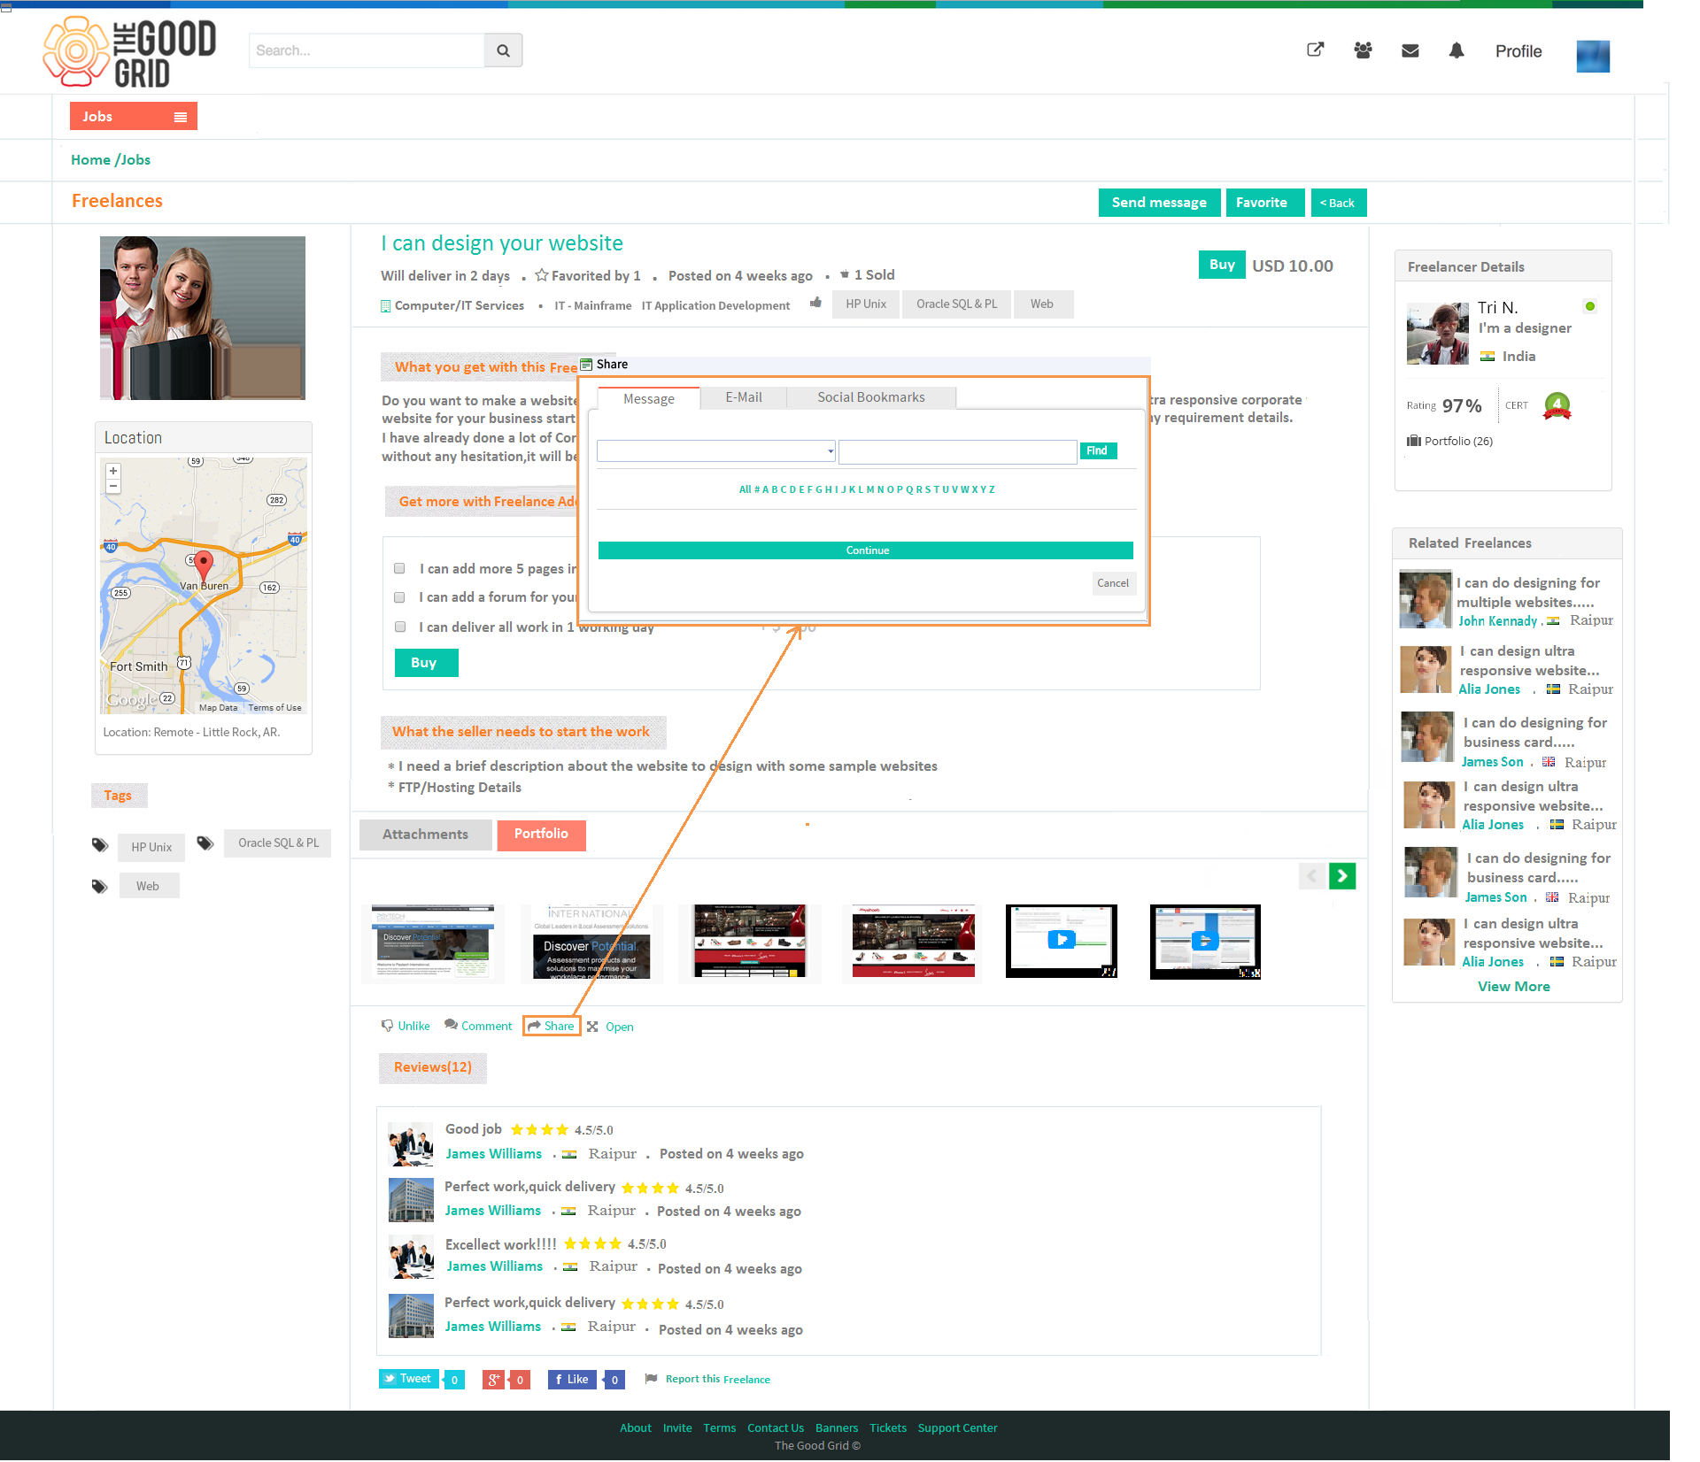This screenshot has height=1462, width=1700.
Task: Open the Profile menu
Action: click(x=1518, y=51)
